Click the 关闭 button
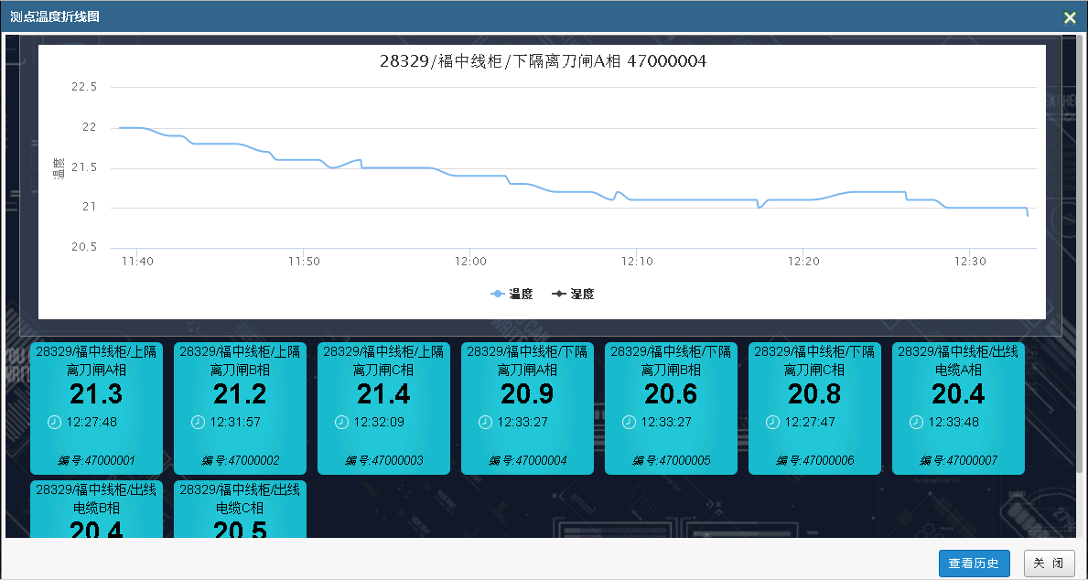This screenshot has height=580, width=1088. pos(1050,564)
